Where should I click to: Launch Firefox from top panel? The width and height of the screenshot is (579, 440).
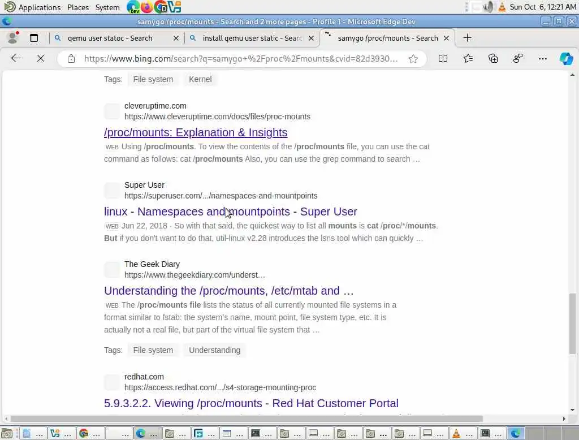pos(146,7)
